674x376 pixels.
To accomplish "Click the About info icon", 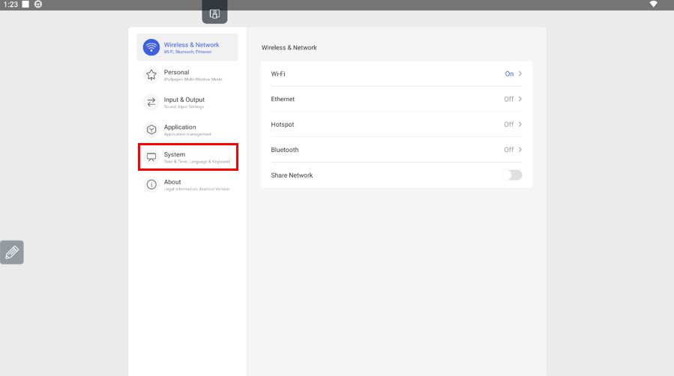I will [x=151, y=184].
